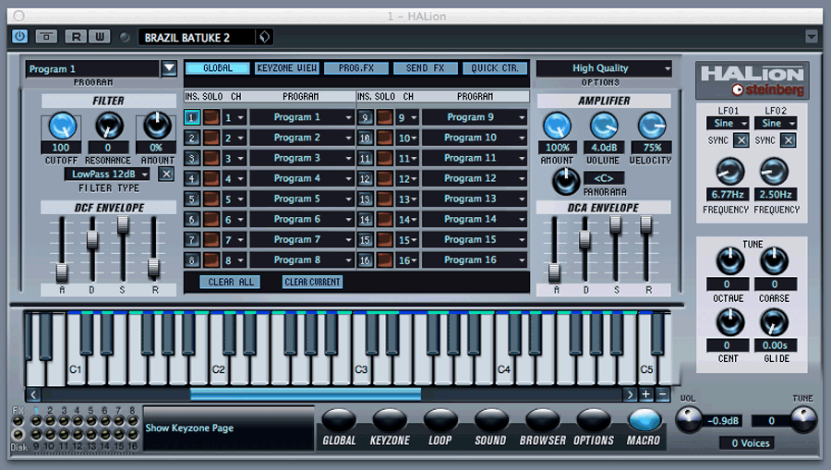This screenshot has height=470, width=831.
Task: Zoom in keyboard with plus button
Action: click(646, 394)
